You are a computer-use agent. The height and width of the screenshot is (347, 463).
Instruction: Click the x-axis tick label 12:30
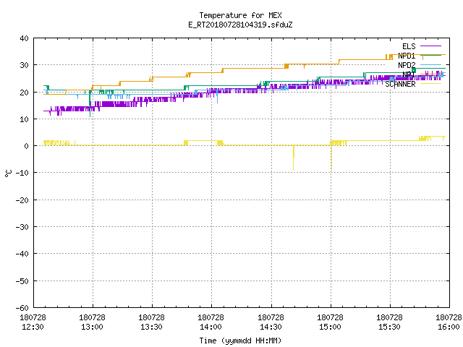click(x=33, y=327)
